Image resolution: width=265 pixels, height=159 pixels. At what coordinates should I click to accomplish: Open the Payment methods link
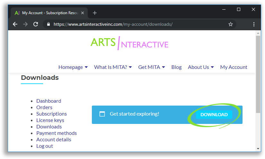(x=57, y=133)
